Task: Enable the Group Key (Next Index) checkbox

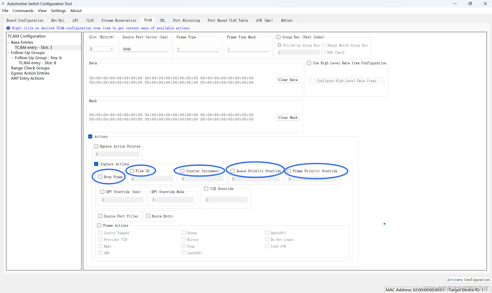Action: [x=278, y=37]
